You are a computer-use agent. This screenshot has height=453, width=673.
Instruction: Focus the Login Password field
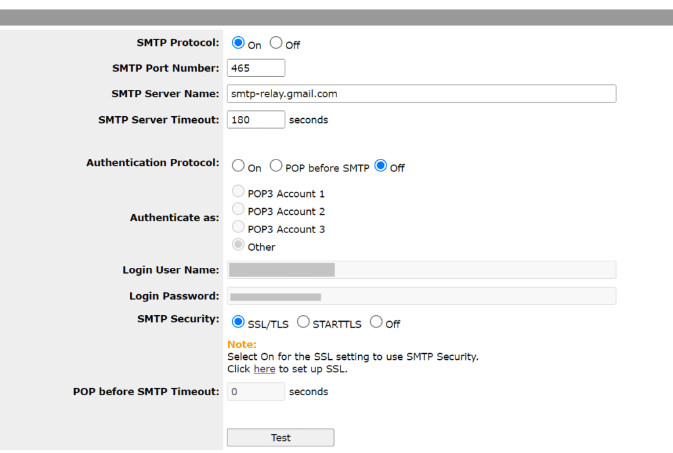pos(421,295)
